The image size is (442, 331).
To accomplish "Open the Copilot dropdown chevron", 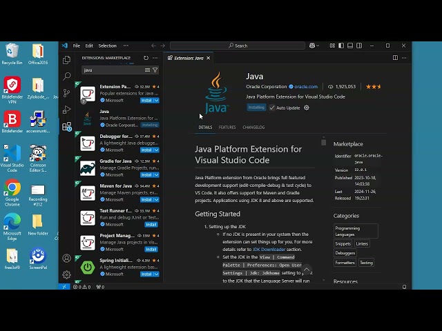I will click(x=318, y=46).
